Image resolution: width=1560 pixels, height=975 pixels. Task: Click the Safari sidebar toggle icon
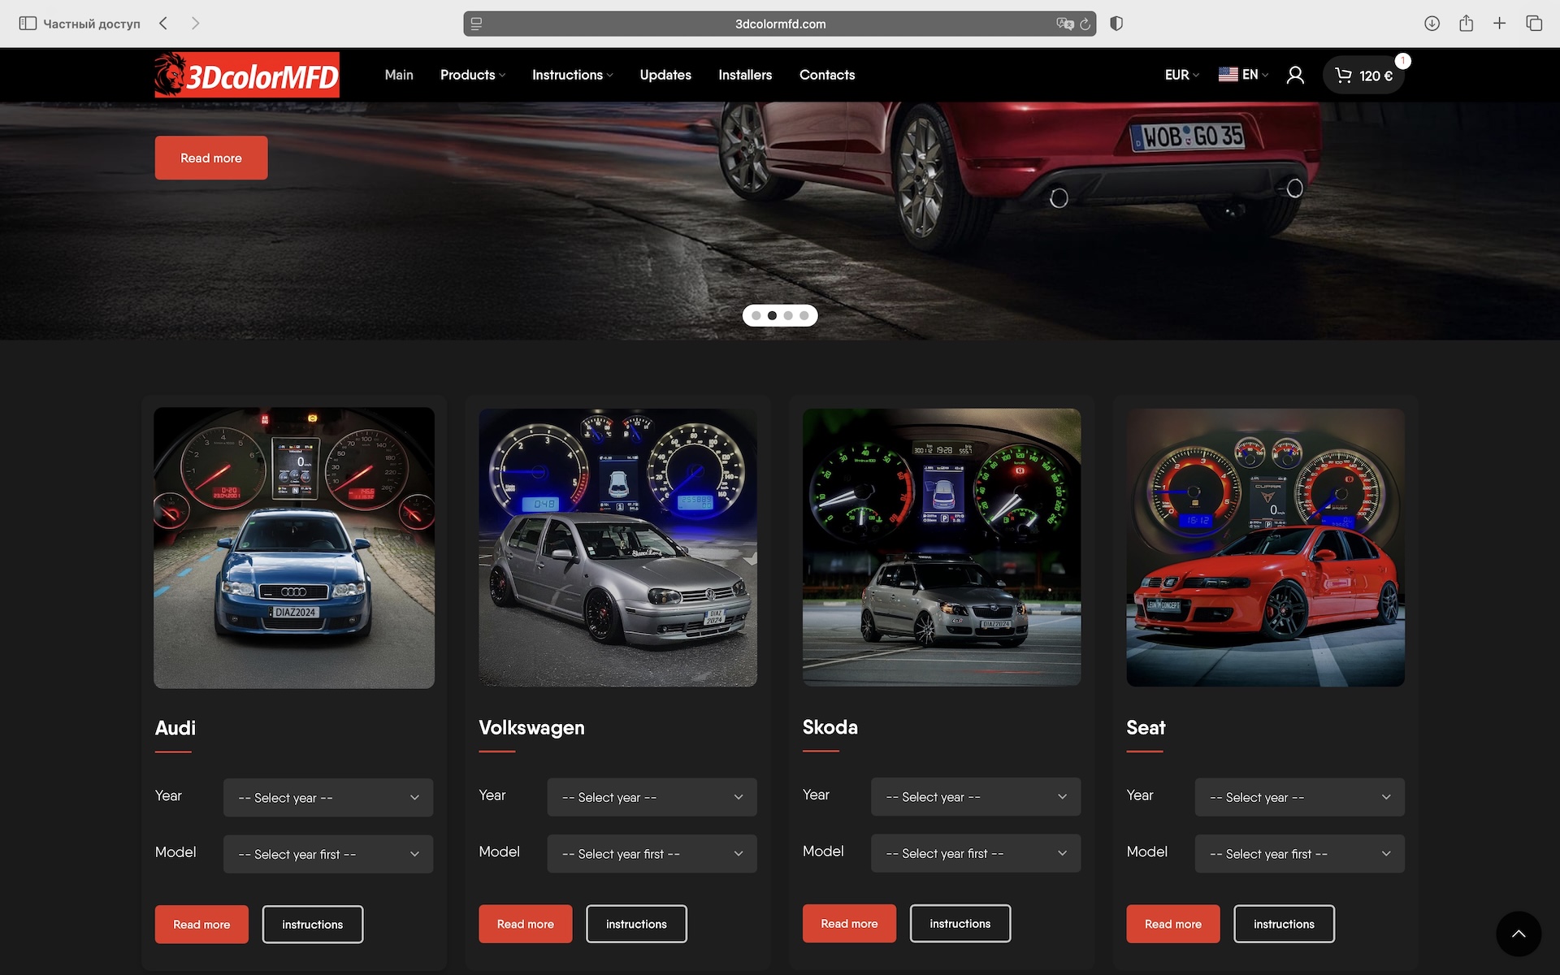click(28, 24)
